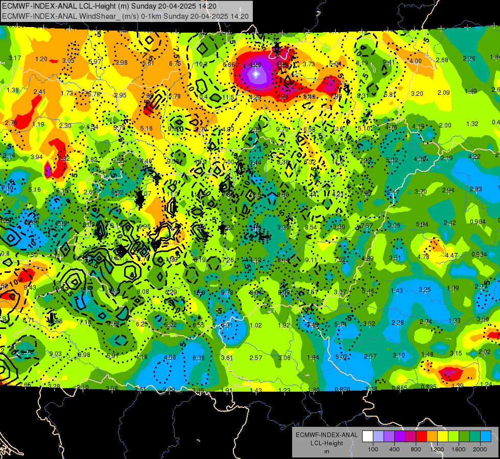
Task: Select the vivid violet legend swatch
Action: pos(400,437)
